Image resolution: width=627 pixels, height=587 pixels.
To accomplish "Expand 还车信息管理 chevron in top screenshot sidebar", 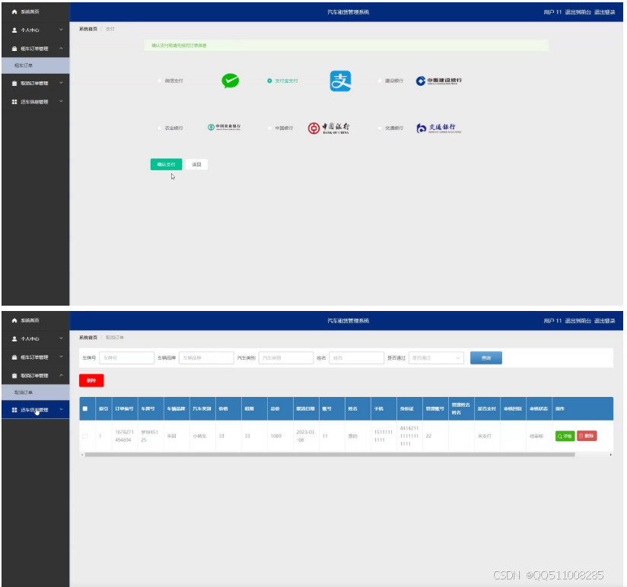I will tap(61, 101).
